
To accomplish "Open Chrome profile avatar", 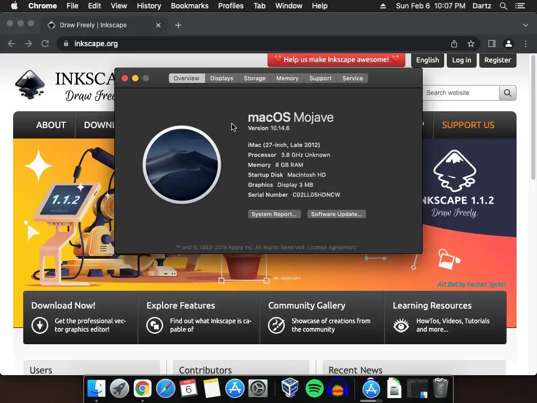I will tap(509, 44).
